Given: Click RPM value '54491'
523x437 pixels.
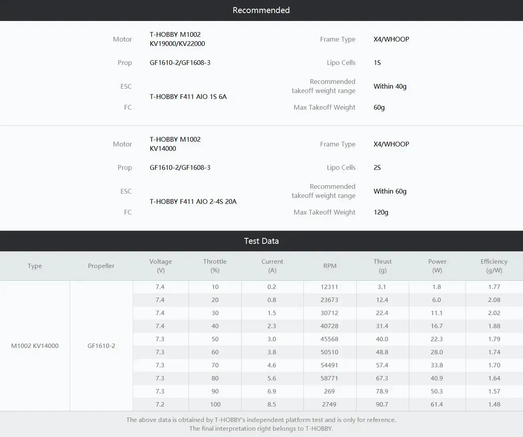Looking at the screenshot, I should click(330, 365).
